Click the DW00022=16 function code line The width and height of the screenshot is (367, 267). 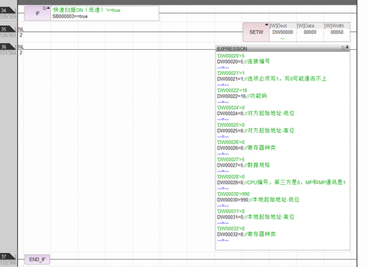tap(242, 96)
